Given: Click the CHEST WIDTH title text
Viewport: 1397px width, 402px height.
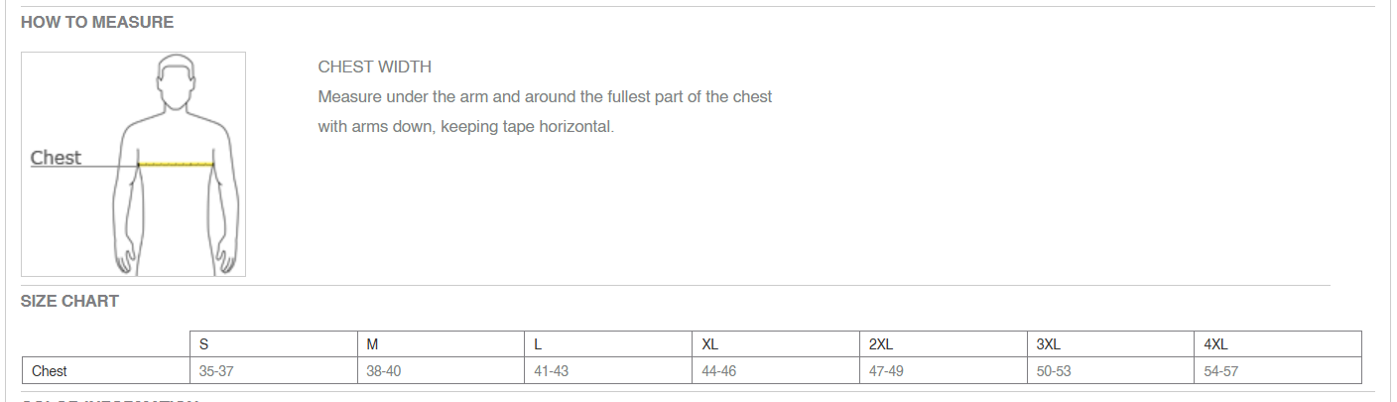Looking at the screenshot, I should tap(375, 67).
